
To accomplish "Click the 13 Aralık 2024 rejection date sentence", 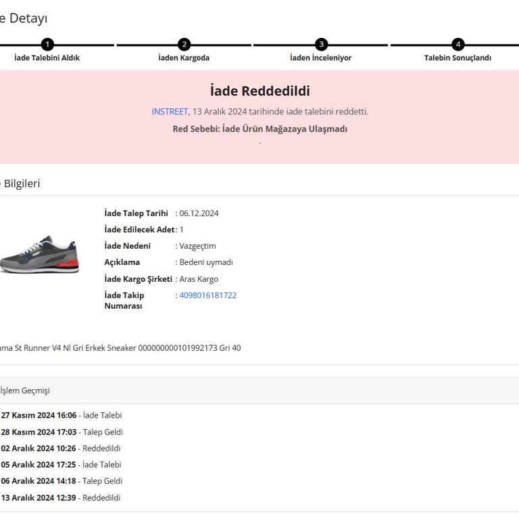I will [259, 112].
